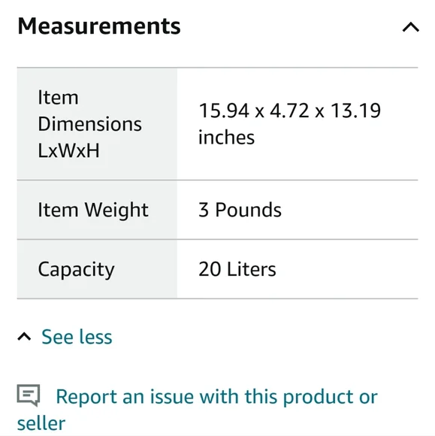Click the See less chevron arrow
This screenshot has height=436, width=435.
click(24, 337)
